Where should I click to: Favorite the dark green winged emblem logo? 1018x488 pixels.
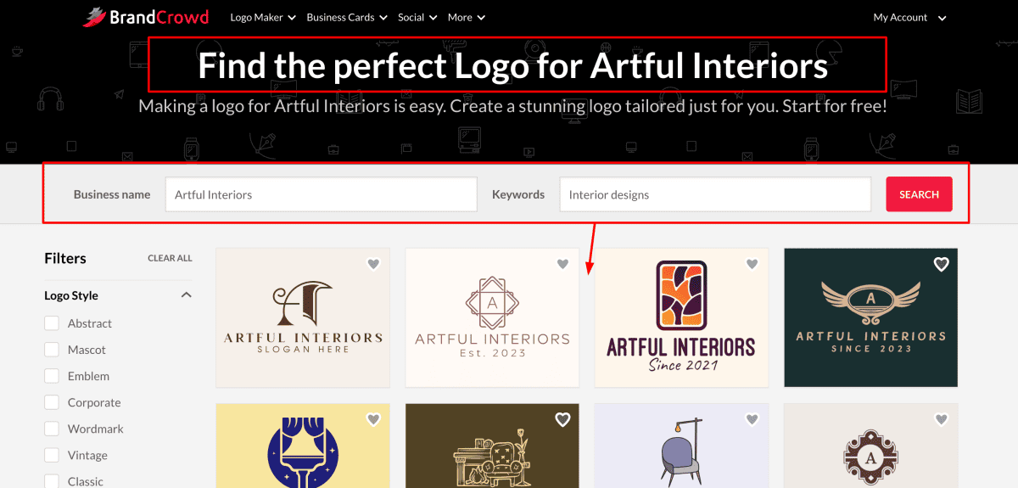tap(941, 264)
